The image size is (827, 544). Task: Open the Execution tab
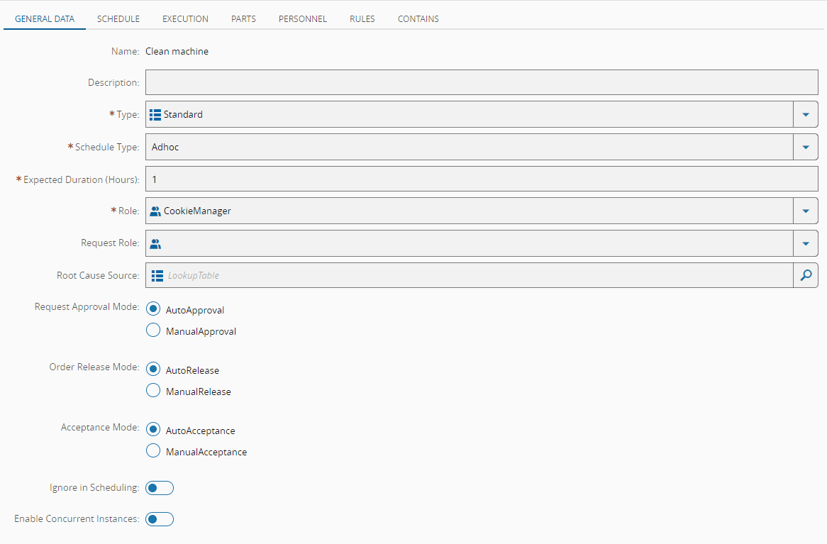pyautogui.click(x=185, y=19)
